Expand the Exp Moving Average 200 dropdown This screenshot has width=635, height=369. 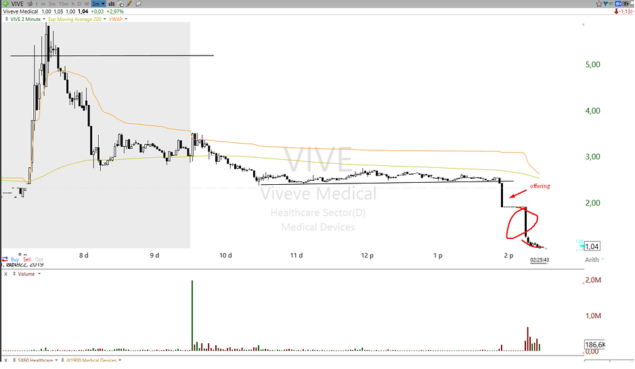tap(104, 20)
